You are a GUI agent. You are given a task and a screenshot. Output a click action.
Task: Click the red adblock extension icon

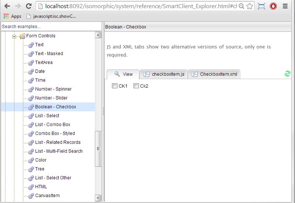tap(273, 6)
